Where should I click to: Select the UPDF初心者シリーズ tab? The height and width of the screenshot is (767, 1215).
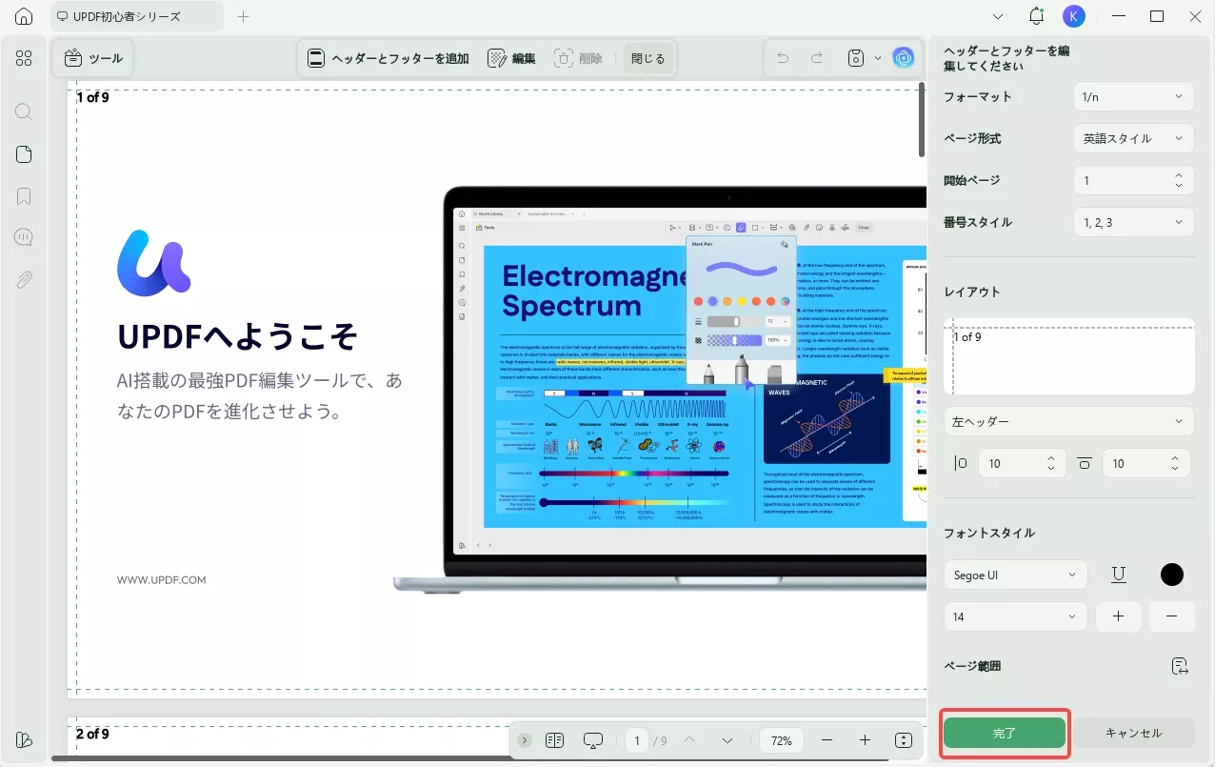(137, 16)
